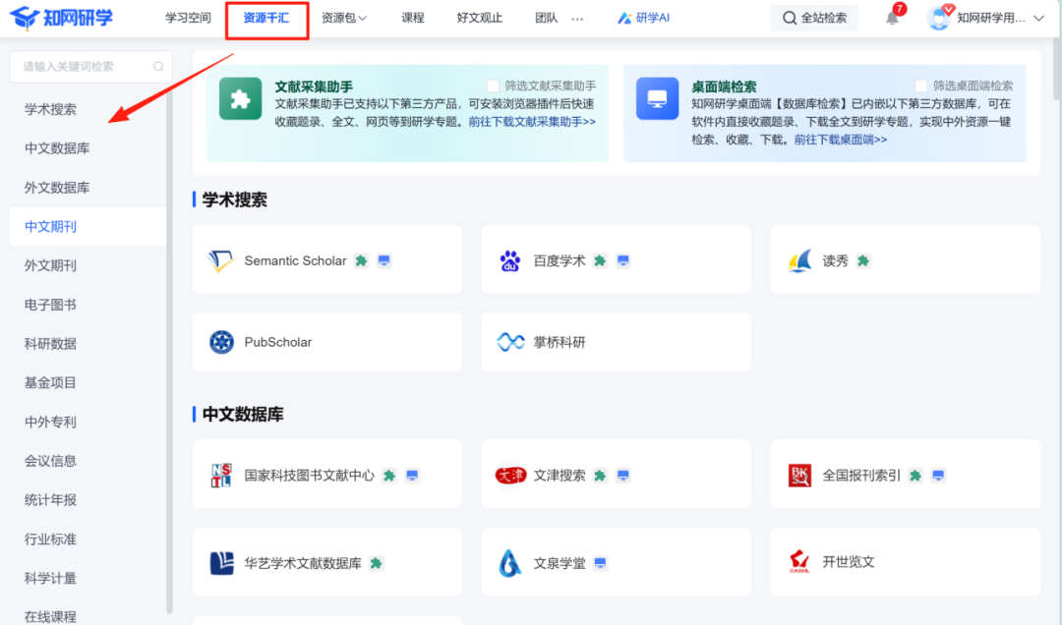The width and height of the screenshot is (1062, 625).
Task: Click the sidebar vertical scrollbar
Action: [x=169, y=344]
